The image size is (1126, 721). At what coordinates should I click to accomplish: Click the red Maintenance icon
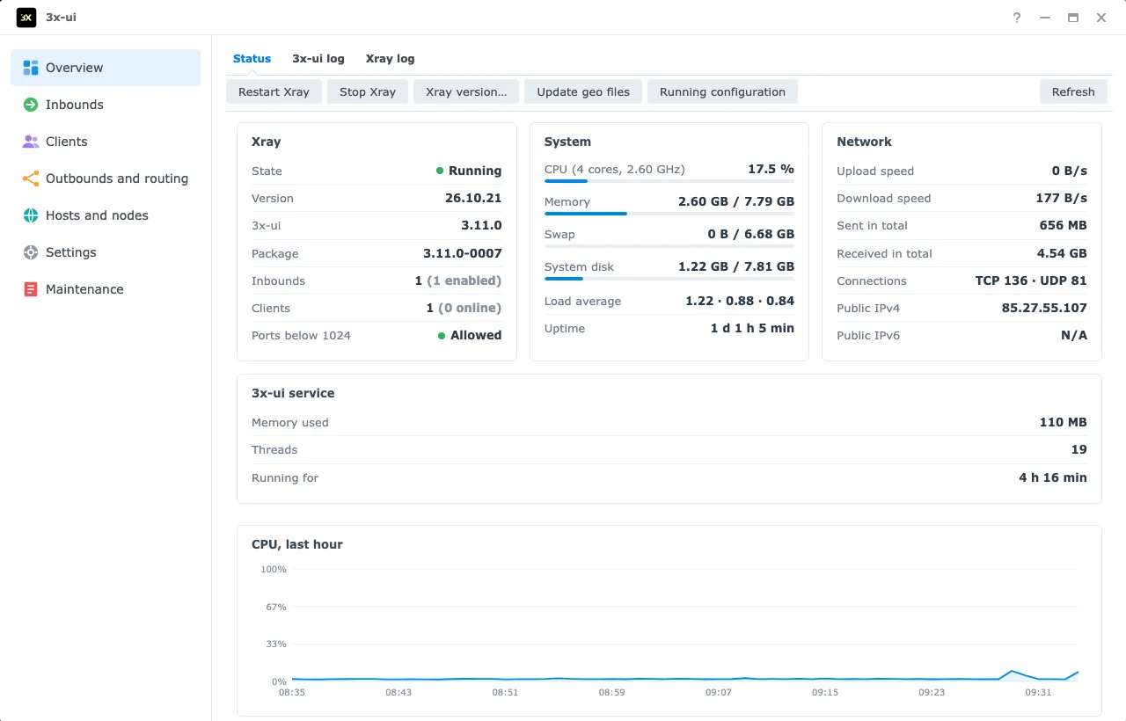click(x=31, y=289)
